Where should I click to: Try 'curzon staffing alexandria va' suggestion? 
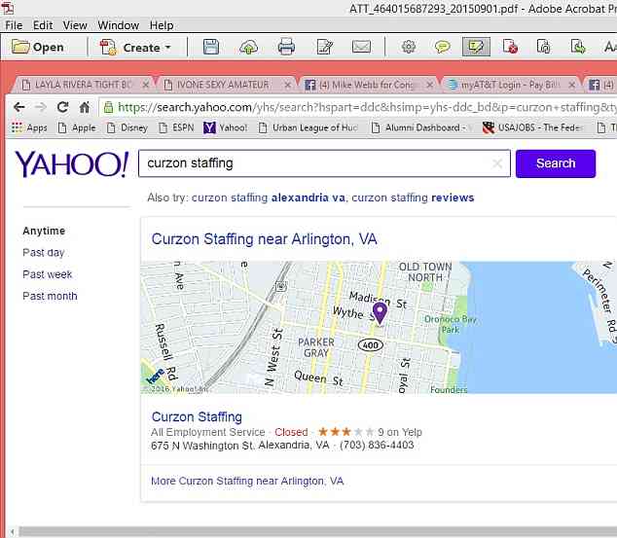(x=269, y=197)
